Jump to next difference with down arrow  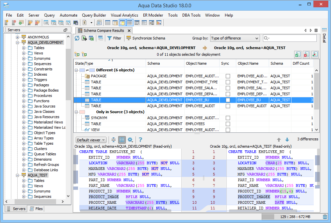coord(287,140)
